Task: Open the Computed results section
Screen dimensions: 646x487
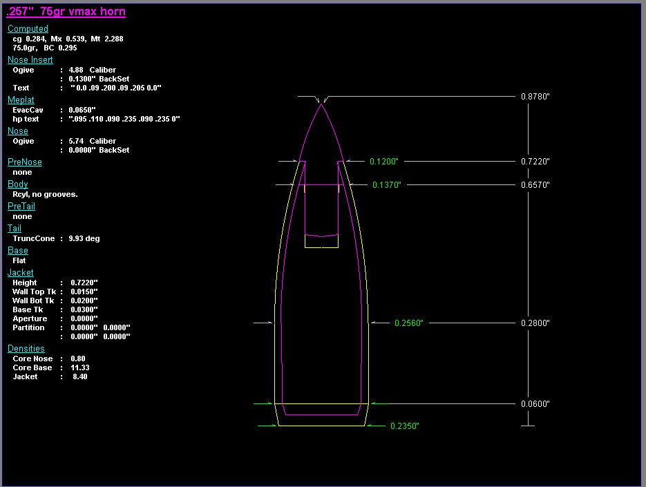Action: (28, 28)
